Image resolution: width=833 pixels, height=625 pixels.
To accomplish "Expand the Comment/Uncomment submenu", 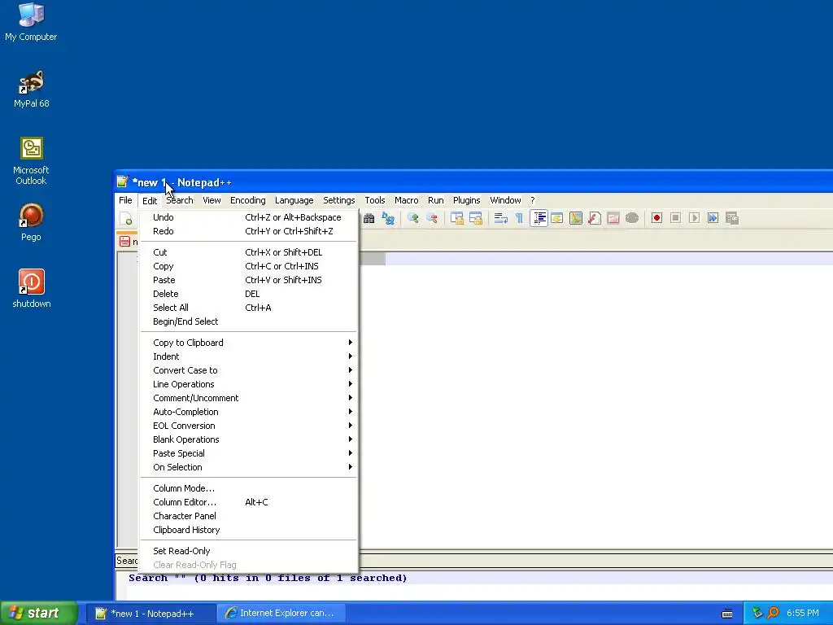I will pos(249,398).
